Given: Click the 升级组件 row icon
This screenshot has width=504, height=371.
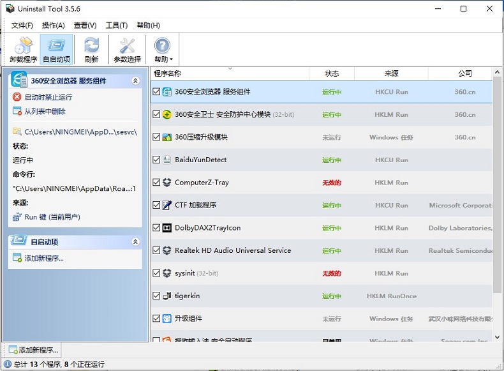Looking at the screenshot, I should coord(167,319).
